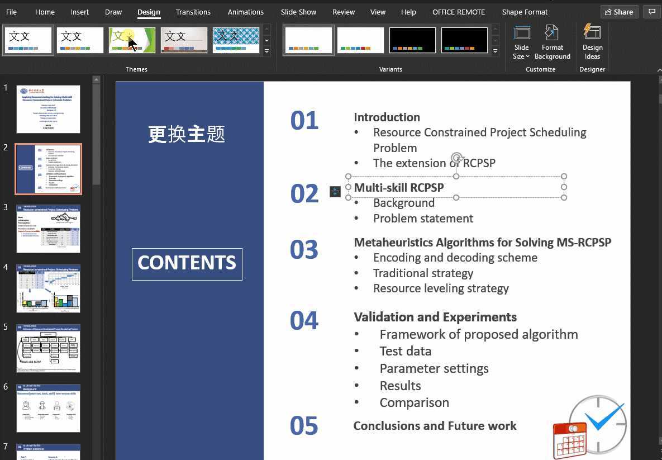
Task: Click the large number 03
Action: (304, 250)
